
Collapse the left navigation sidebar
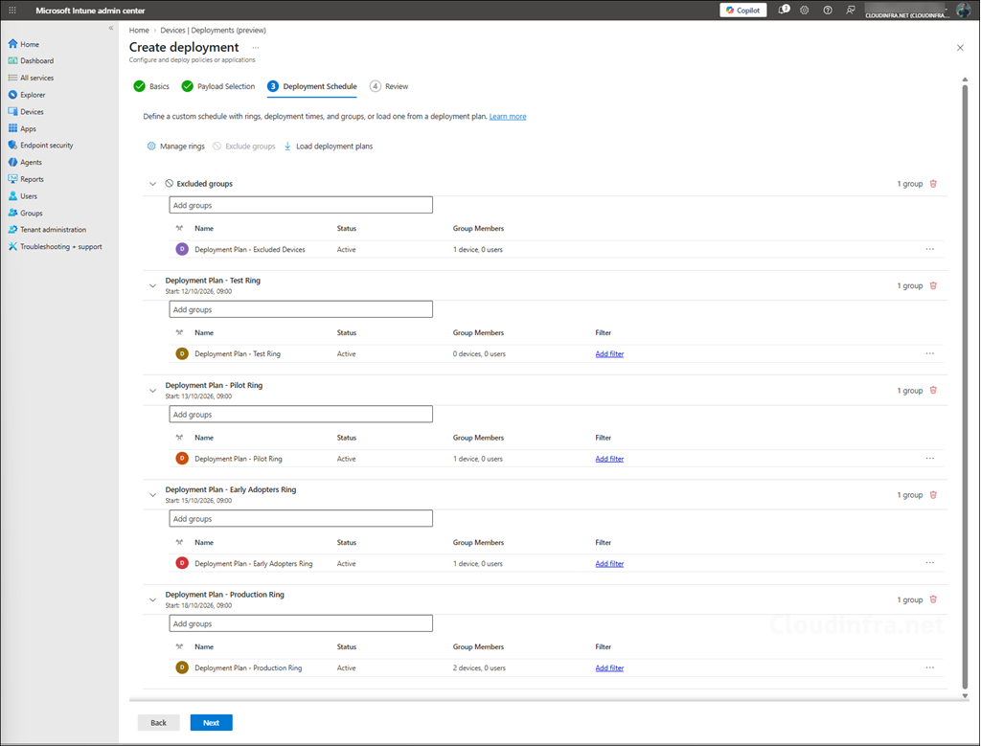coord(111,28)
